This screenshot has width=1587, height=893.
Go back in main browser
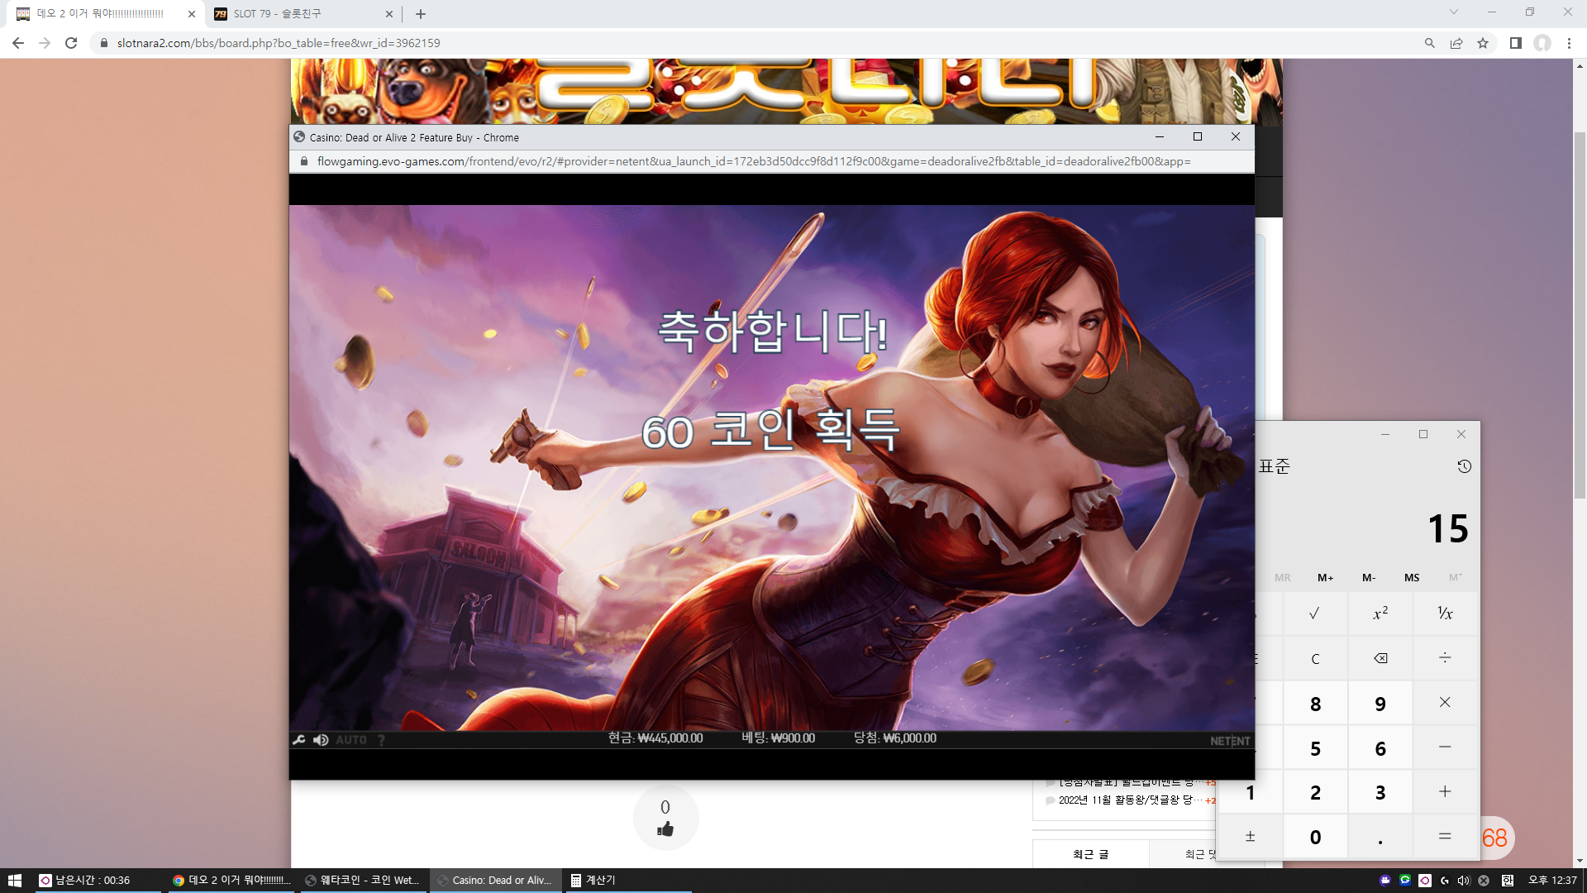18,43
